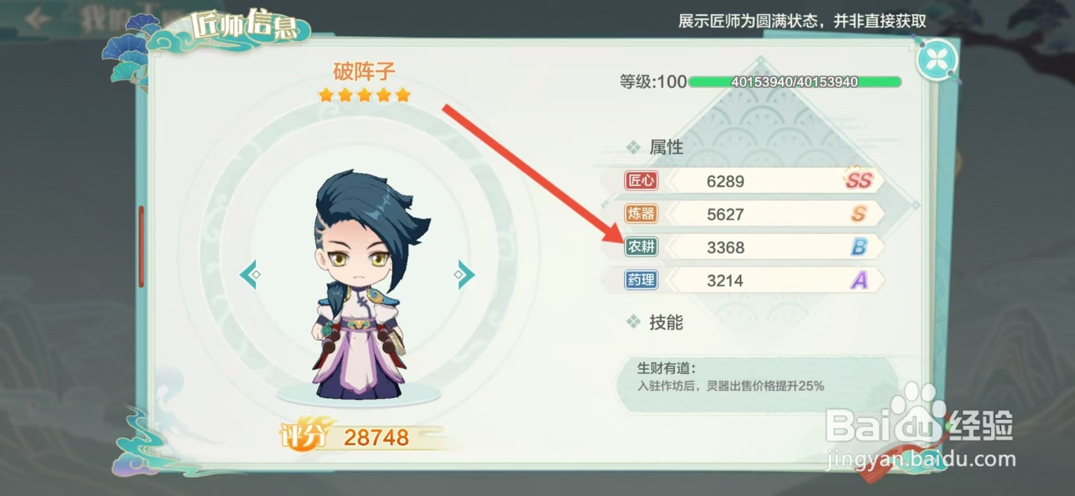Tap the B grade badge for 农耕
Screen dimensions: 1075x496
(x=859, y=247)
